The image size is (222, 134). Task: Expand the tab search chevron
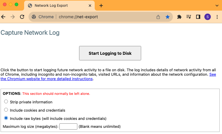tap(217, 6)
